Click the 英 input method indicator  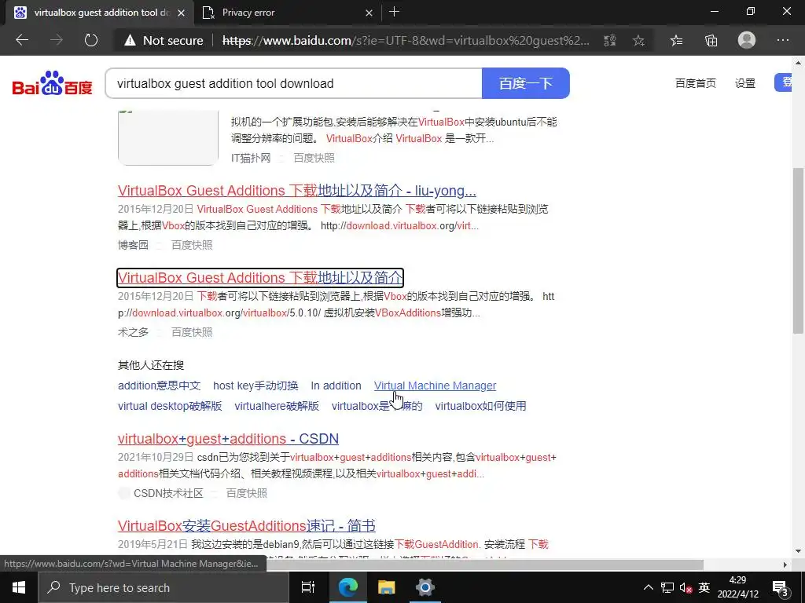point(704,587)
